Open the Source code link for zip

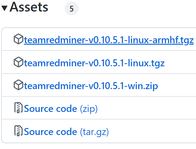(50, 109)
